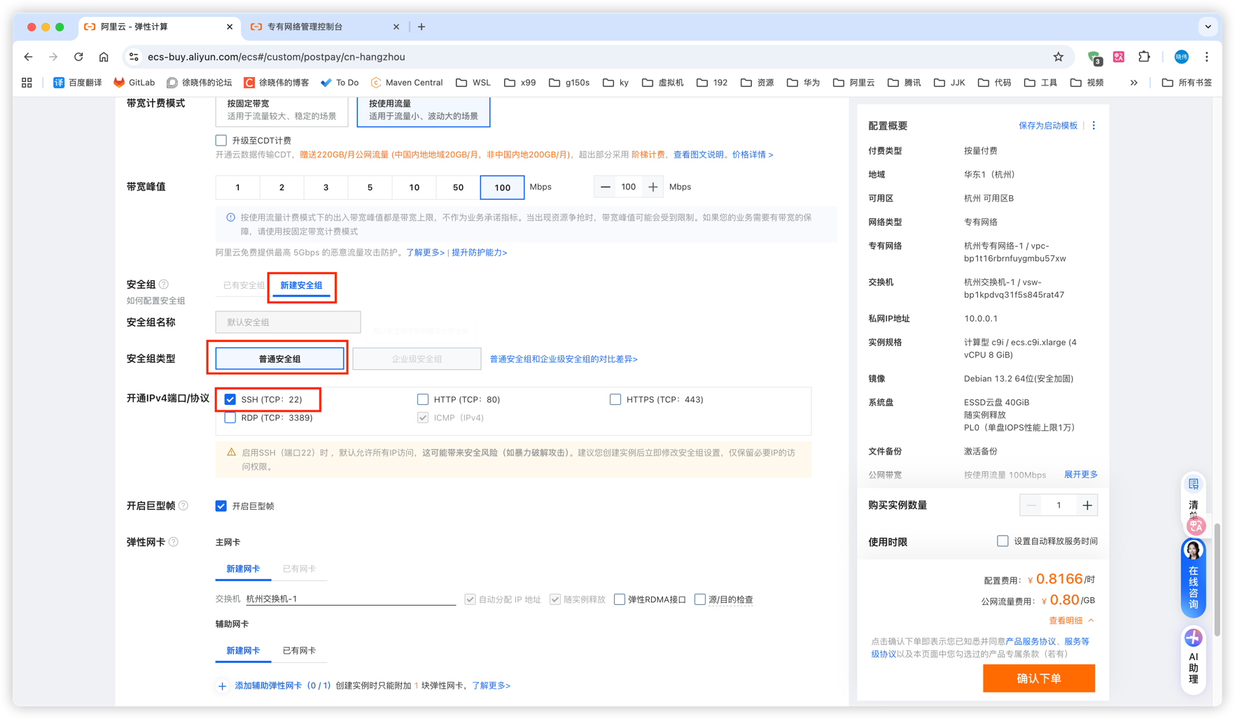Open the AI助理 assistant floating icon
The height and width of the screenshot is (719, 1235).
pyautogui.click(x=1193, y=657)
